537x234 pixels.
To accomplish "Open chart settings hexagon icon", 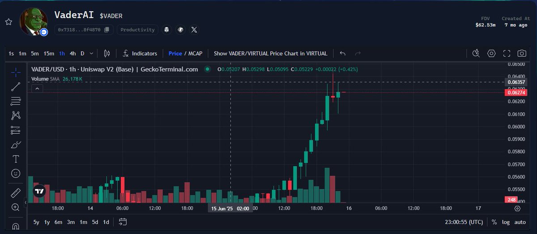I will tap(491, 53).
